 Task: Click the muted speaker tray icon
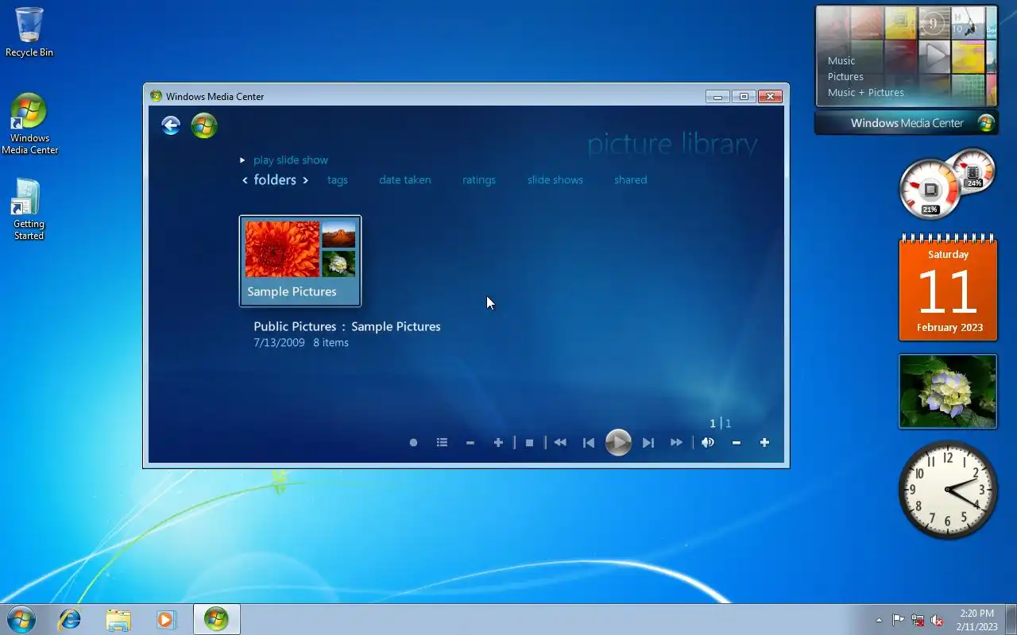point(937,620)
